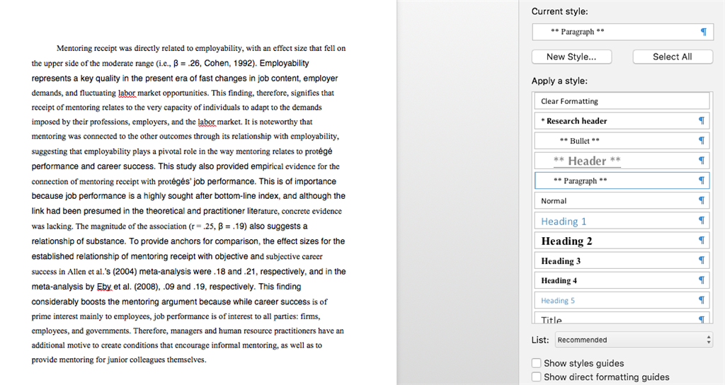Apply the ** Header ** style
This screenshot has width=725, height=385.
[x=622, y=161]
